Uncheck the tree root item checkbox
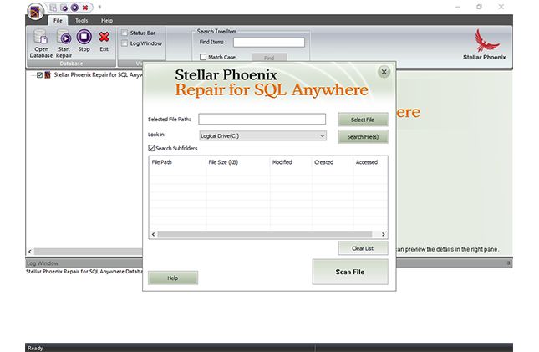 click(39, 74)
